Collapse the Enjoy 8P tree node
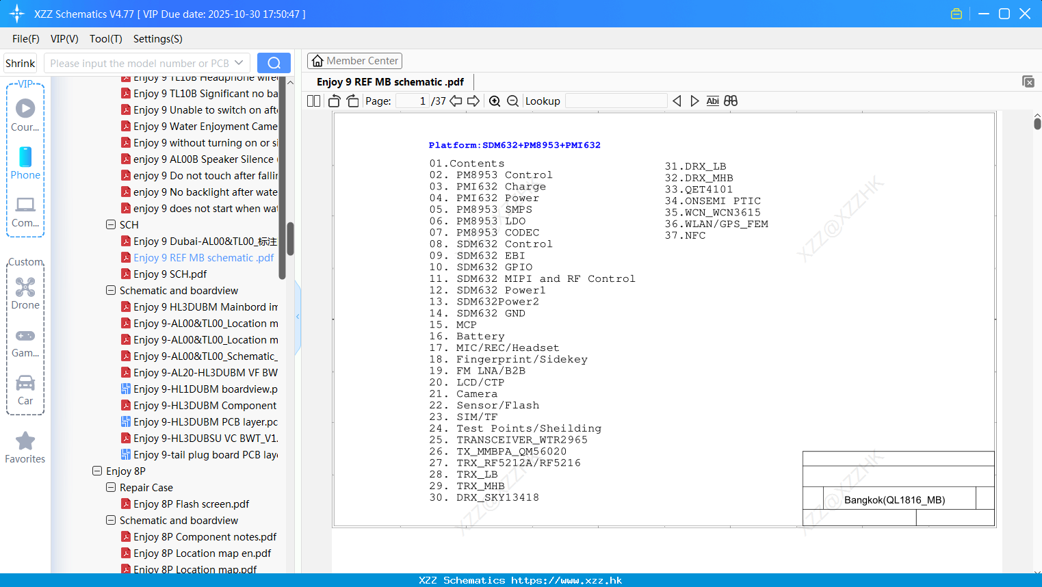 point(97,471)
